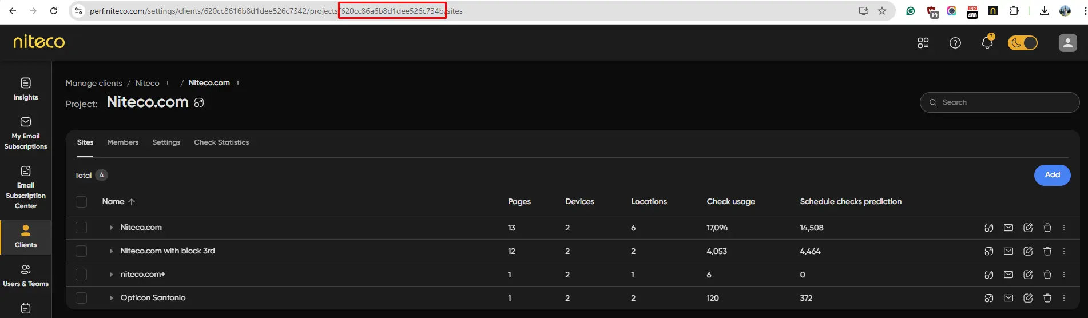Go to Niteco client breadcrumb
Image resolution: width=1088 pixels, height=318 pixels.
coord(148,83)
